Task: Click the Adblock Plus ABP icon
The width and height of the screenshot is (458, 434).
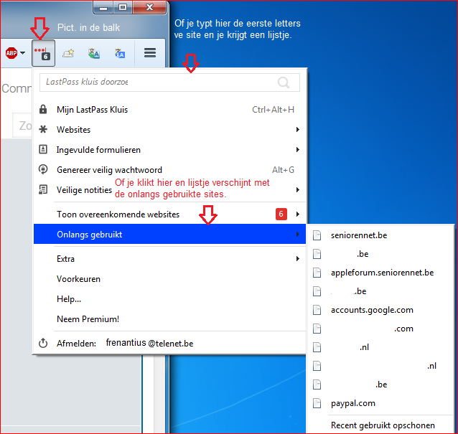Action: point(11,53)
